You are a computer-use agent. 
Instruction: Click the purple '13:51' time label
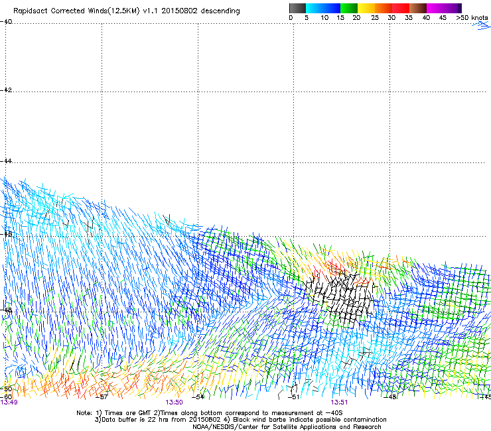339,402
